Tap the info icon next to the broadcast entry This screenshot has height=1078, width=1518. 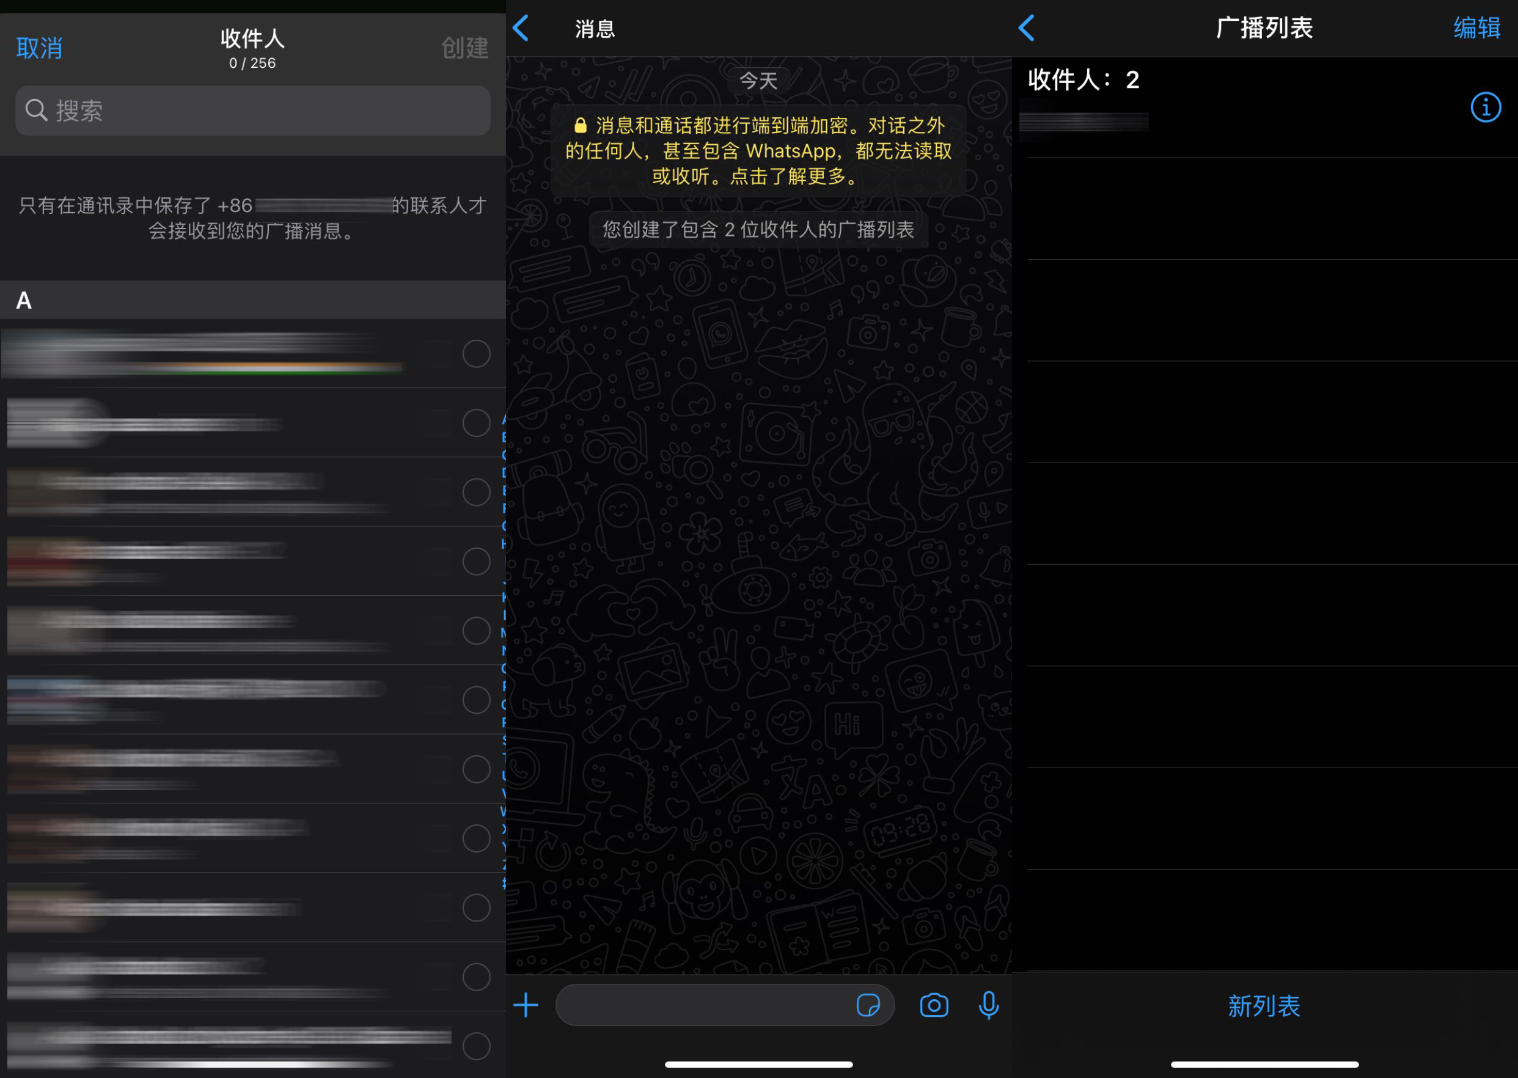coord(1486,107)
